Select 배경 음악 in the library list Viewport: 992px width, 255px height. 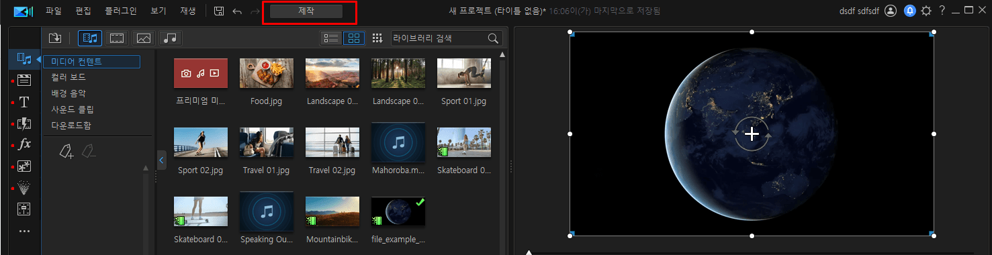[x=69, y=93]
